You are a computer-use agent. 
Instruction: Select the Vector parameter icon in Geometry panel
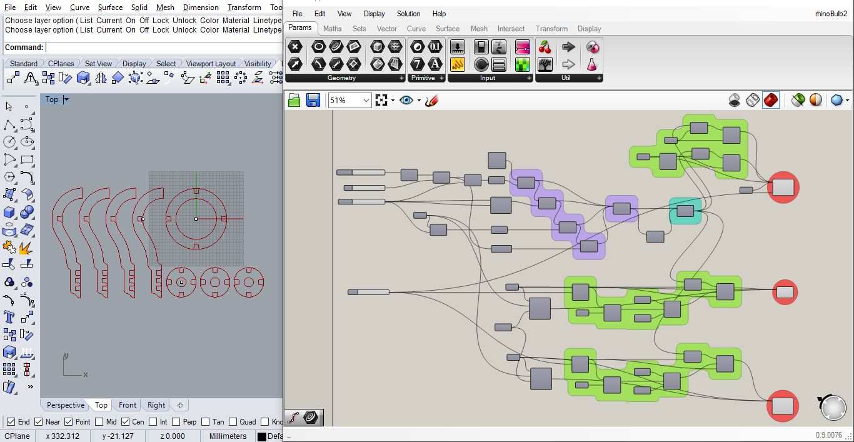point(295,64)
